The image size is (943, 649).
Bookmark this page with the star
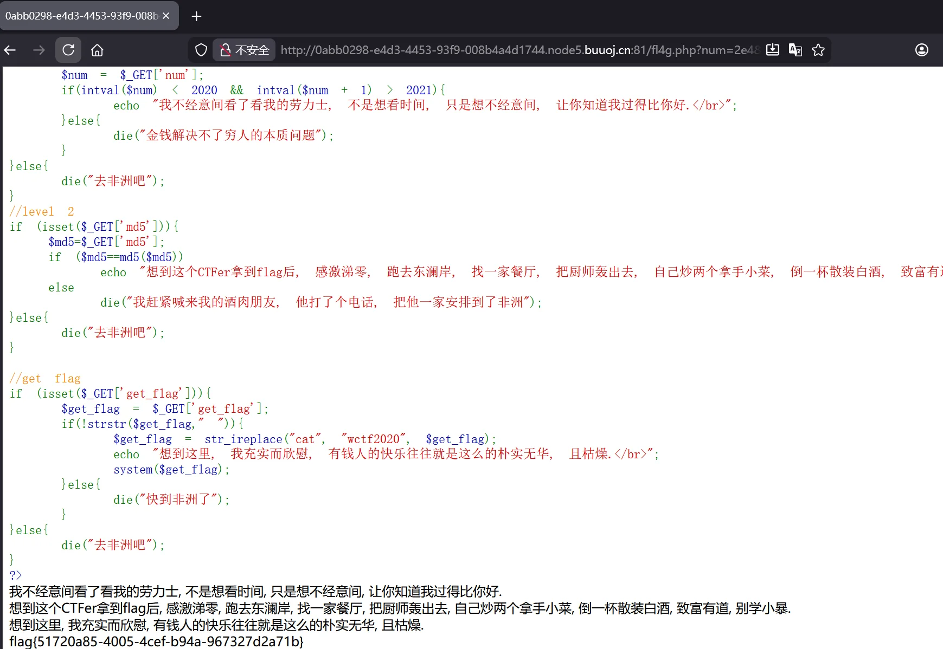tap(818, 50)
